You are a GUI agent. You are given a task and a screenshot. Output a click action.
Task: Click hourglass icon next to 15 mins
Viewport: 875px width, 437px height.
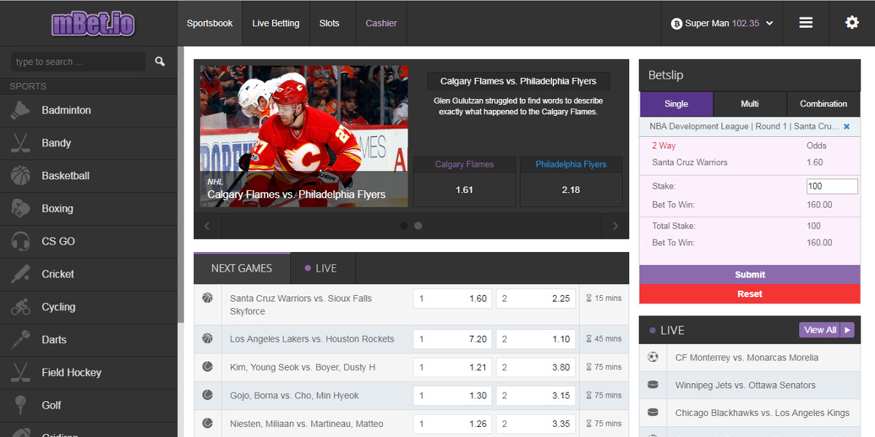(589, 298)
